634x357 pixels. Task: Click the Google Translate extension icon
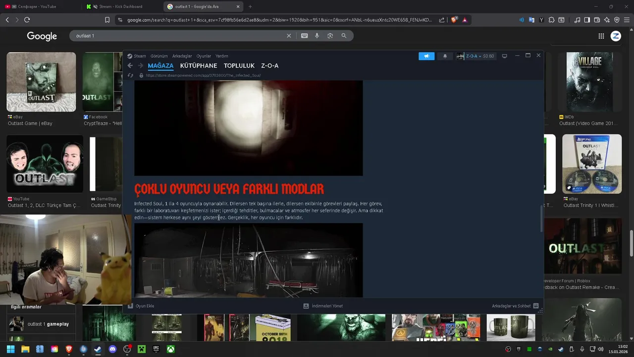click(x=531, y=20)
